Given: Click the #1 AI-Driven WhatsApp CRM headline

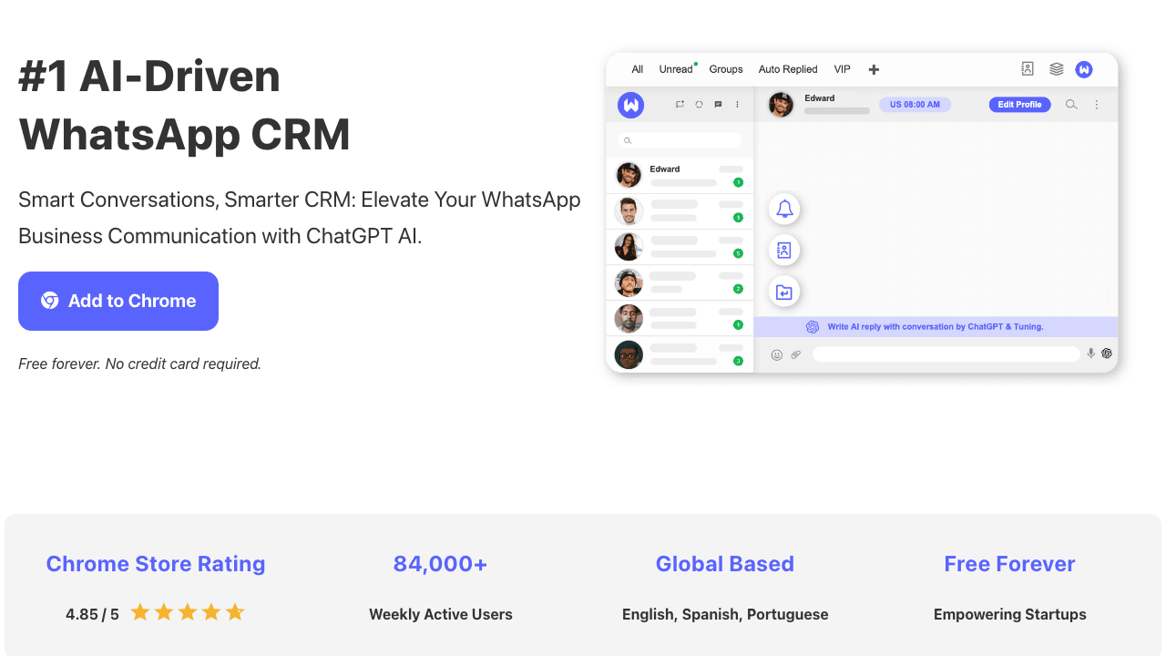Looking at the screenshot, I should [x=185, y=105].
